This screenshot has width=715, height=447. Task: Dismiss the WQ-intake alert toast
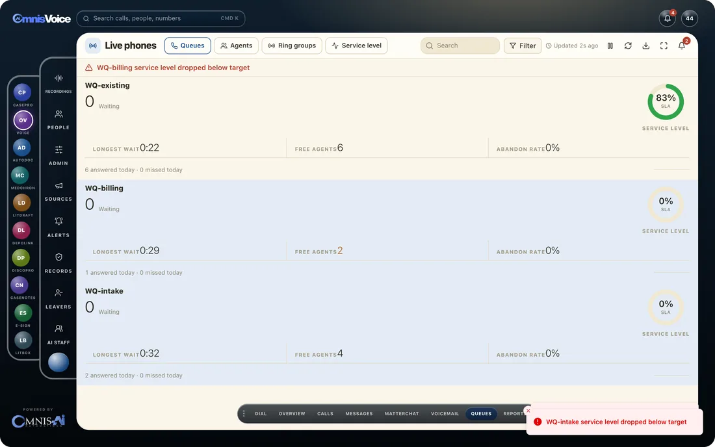[528, 411]
